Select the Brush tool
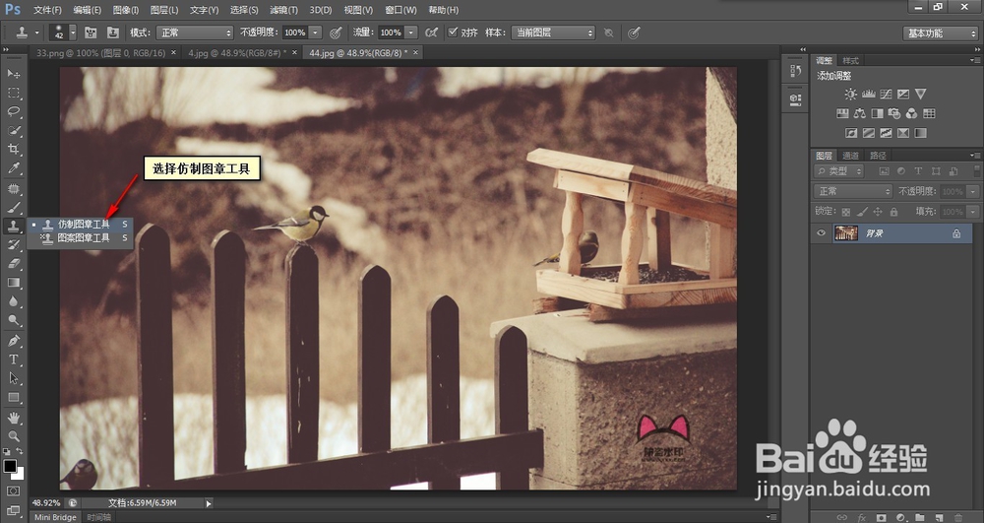 tap(13, 208)
